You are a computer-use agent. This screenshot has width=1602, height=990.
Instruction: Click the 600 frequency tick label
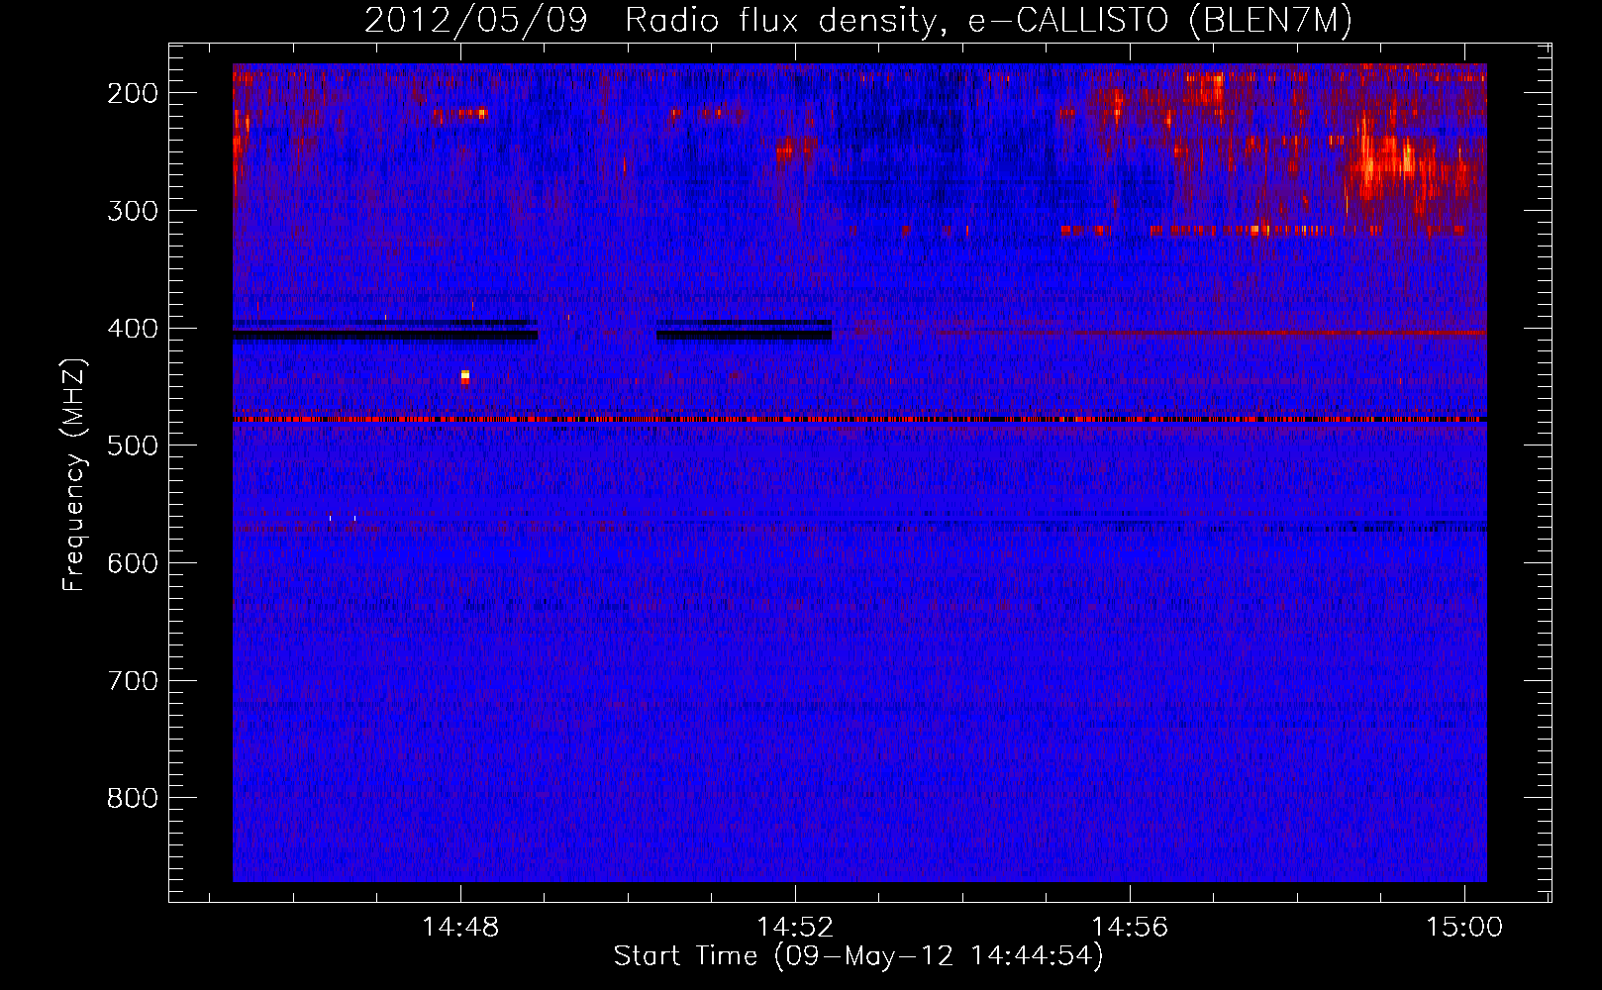click(132, 563)
